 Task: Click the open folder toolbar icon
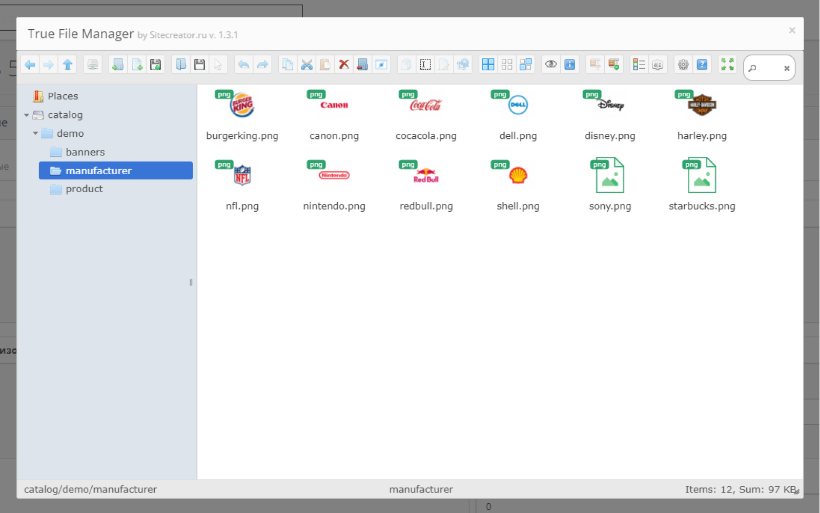(181, 65)
